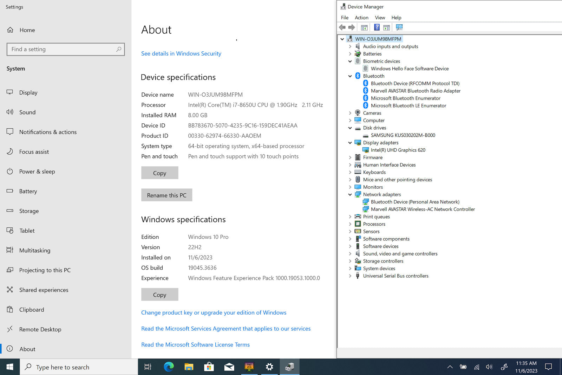Select Intel(R) UHD Graphics 620 device
Viewport: 562px width, 375px height.
click(x=398, y=150)
